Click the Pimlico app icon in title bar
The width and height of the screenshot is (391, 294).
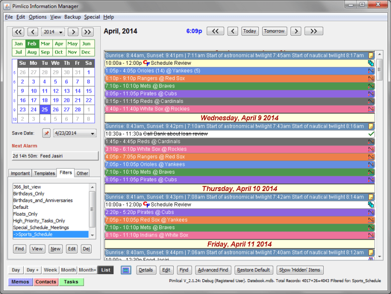(7, 6)
